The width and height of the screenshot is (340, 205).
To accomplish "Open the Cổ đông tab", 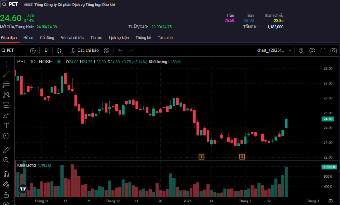I will [47, 38].
